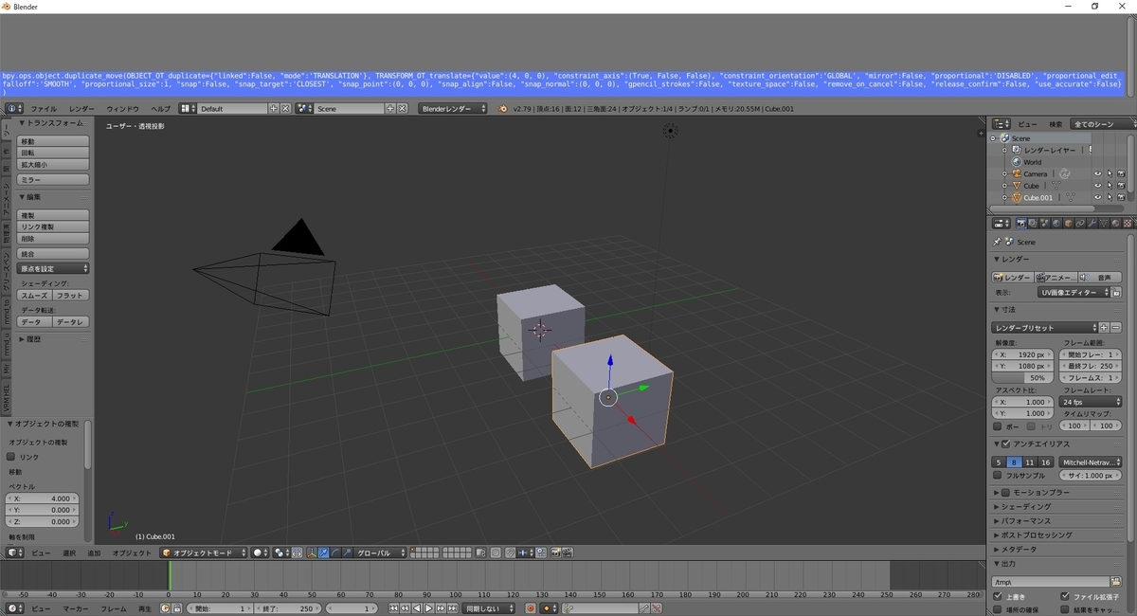Image resolution: width=1137 pixels, height=616 pixels.
Task: Toggle the ファイル拡張子 checkbox
Action: 1065,597
